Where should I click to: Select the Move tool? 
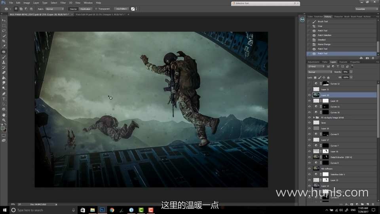pos(4,20)
